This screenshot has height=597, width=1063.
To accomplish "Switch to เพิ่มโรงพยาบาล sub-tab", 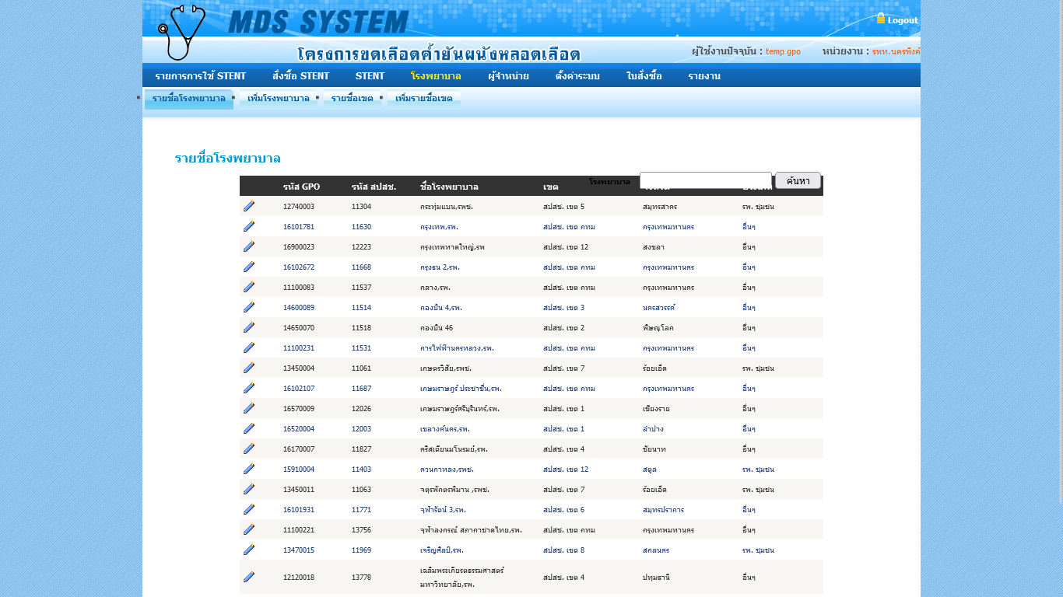I will pyautogui.click(x=278, y=99).
